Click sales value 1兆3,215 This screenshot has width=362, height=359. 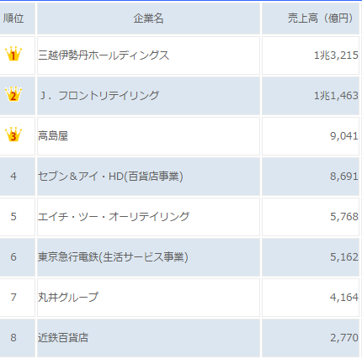click(336, 55)
